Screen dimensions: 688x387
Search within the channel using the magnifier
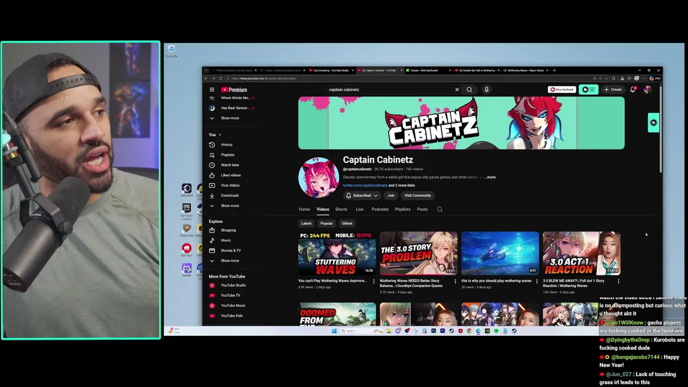(x=440, y=209)
